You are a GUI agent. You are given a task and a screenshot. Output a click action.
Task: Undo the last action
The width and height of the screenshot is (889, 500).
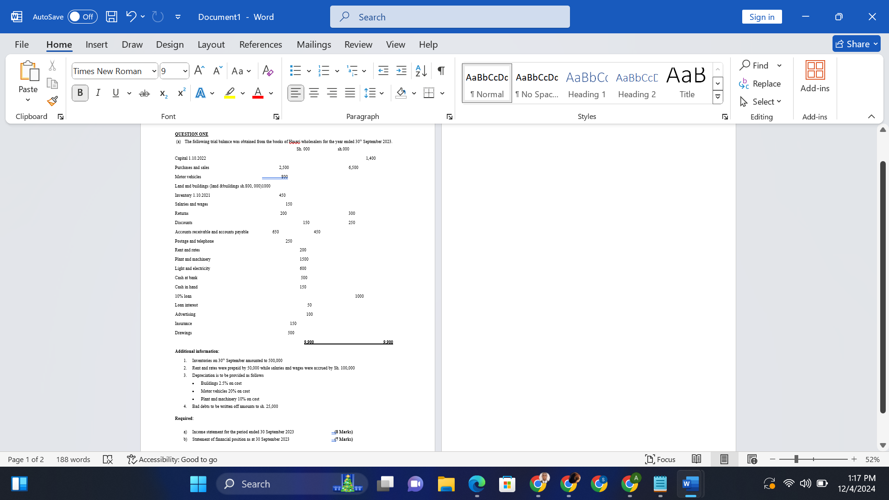pos(131,17)
